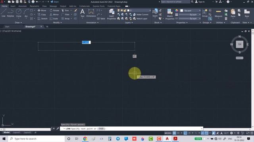The image size is (254, 142).
Task: Select the Arc tool
Action: pos(26,13)
